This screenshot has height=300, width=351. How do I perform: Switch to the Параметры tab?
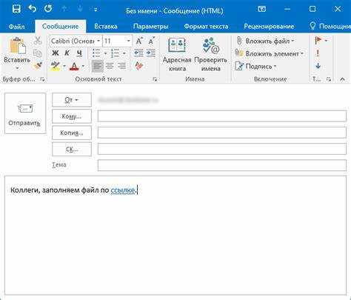click(150, 27)
